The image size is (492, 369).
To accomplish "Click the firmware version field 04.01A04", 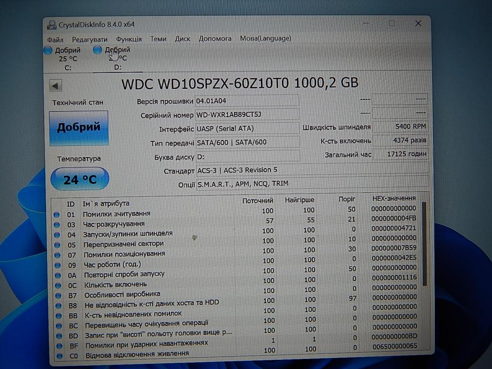I will tap(247, 101).
